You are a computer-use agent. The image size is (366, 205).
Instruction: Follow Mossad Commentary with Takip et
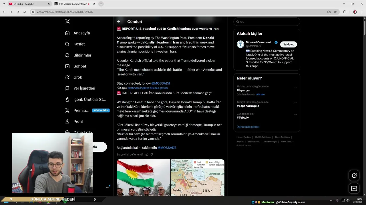(289, 44)
